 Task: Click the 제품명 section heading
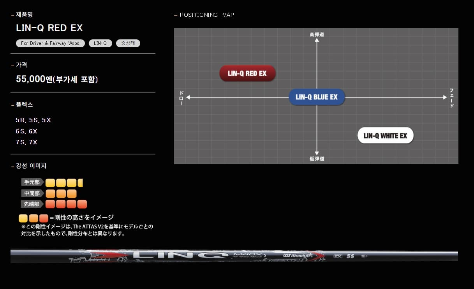pyautogui.click(x=24, y=14)
